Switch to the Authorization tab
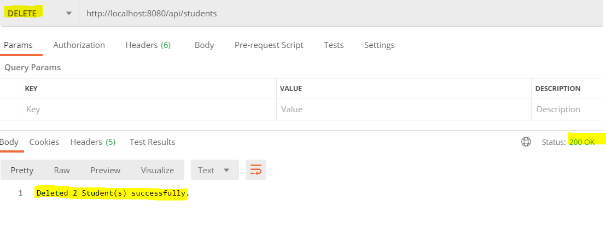 [79, 45]
